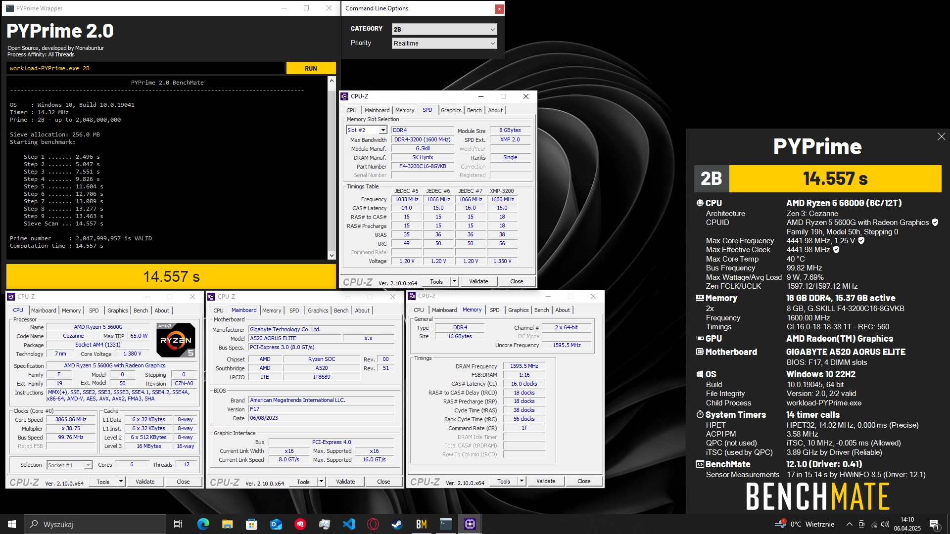Open weather widget showing 0°C Wietrznie
Viewport: 950px width, 534px height.
[805, 524]
